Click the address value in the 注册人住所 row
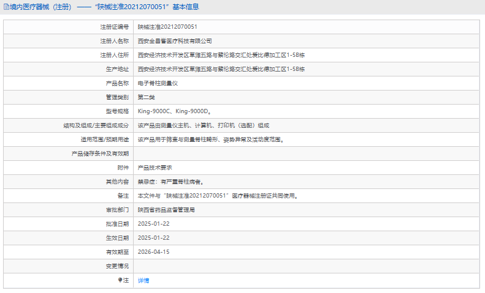Image resolution: width=485 pixels, height=293 pixels. 221,55
